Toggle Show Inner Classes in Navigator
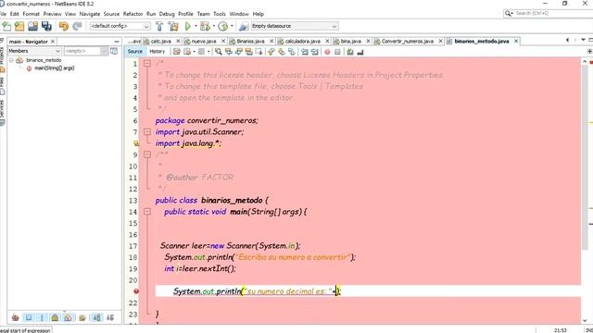This screenshot has width=593, height=333. (68, 317)
